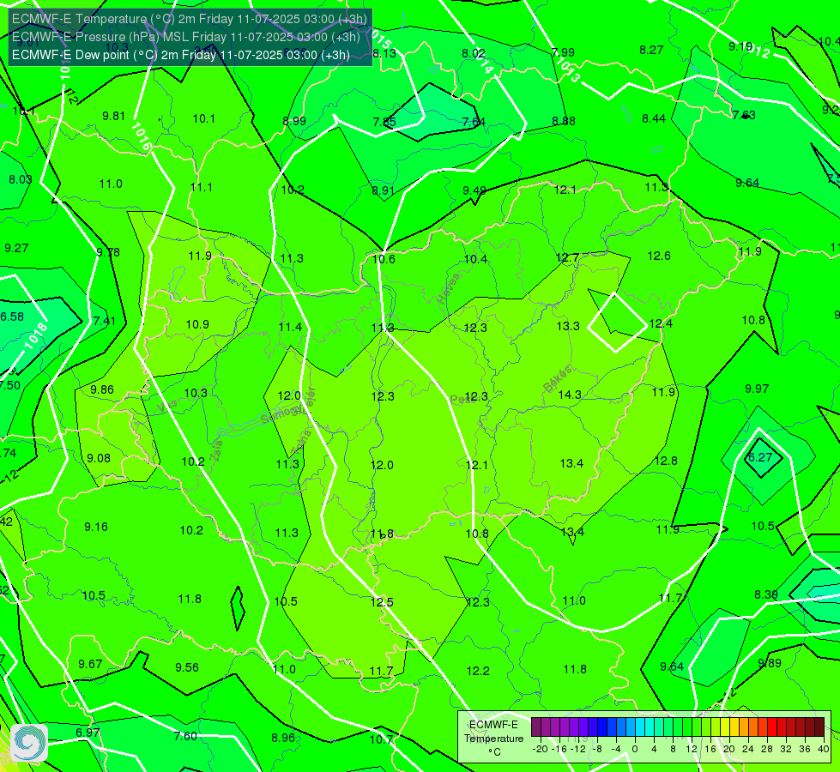Click the 6.97 value near bottom-left

(88, 733)
